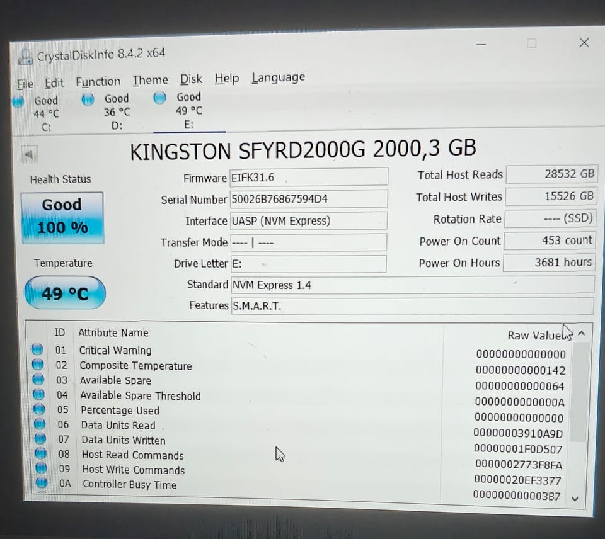Click raw value 0000002773F8FA

click(519, 465)
